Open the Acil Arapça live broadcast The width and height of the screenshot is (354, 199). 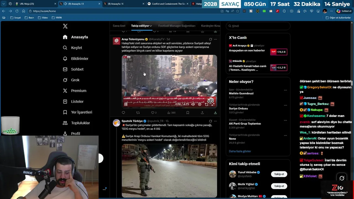click(x=258, y=50)
